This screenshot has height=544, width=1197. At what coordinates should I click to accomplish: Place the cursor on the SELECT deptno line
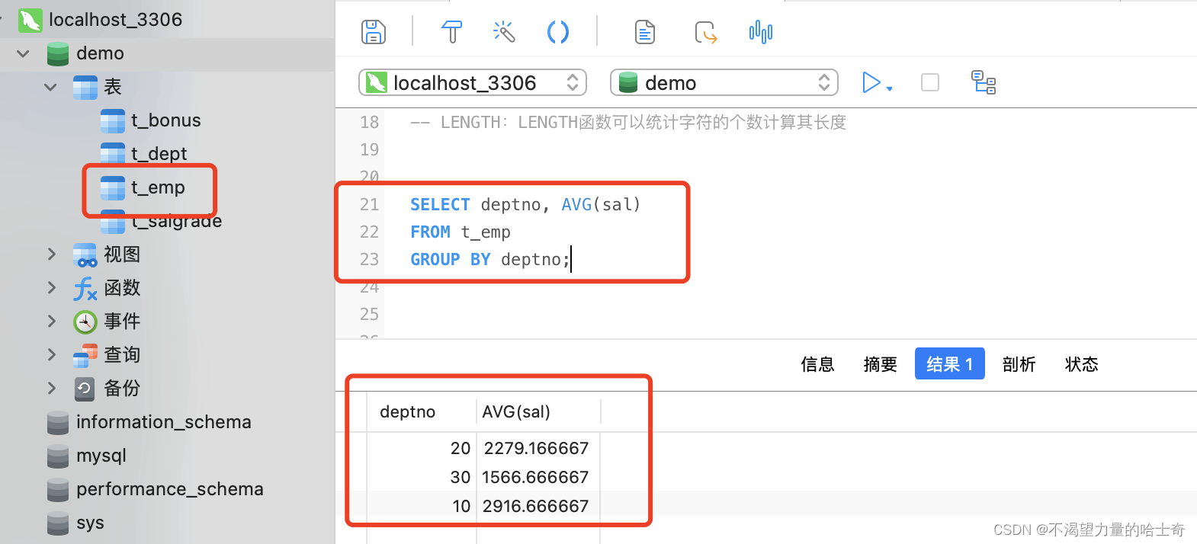click(525, 204)
